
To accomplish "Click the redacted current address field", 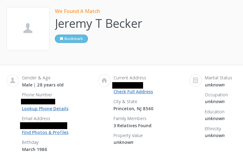I will coord(128,85).
